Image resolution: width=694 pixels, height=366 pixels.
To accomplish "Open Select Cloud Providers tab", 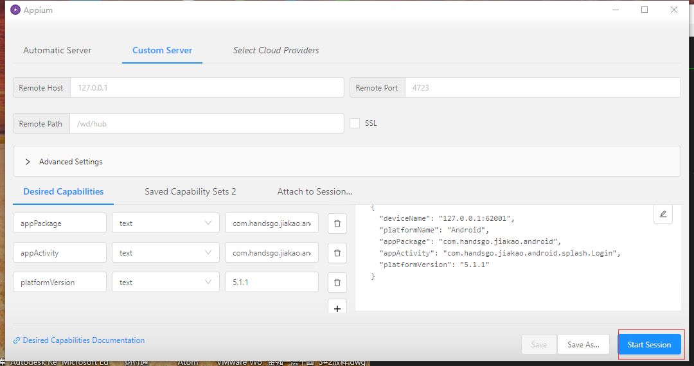I will (276, 50).
